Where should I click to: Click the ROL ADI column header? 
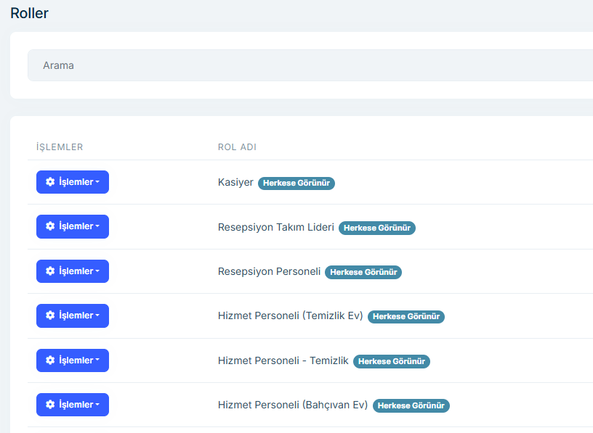[x=237, y=147]
